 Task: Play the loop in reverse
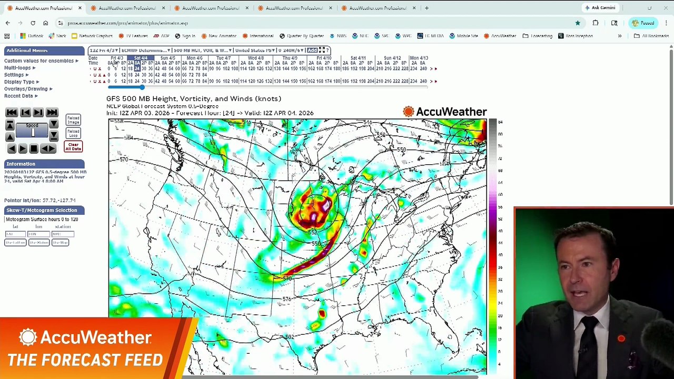tap(12, 148)
